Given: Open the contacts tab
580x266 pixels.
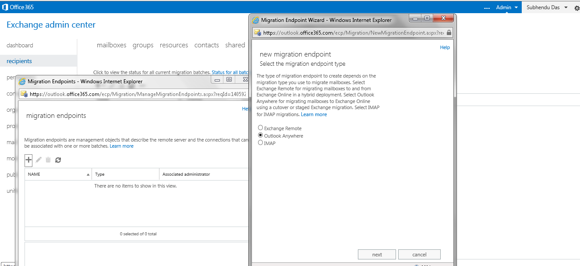Looking at the screenshot, I should tap(206, 45).
